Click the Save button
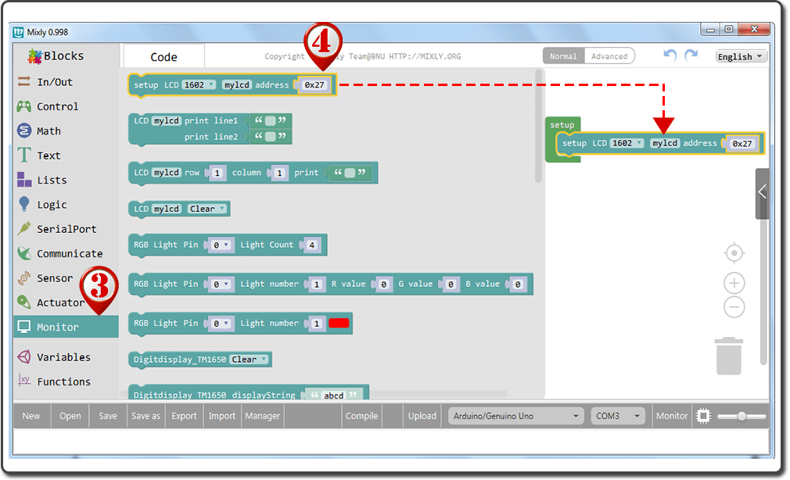Image resolution: width=790 pixels, height=480 pixels. point(108,416)
